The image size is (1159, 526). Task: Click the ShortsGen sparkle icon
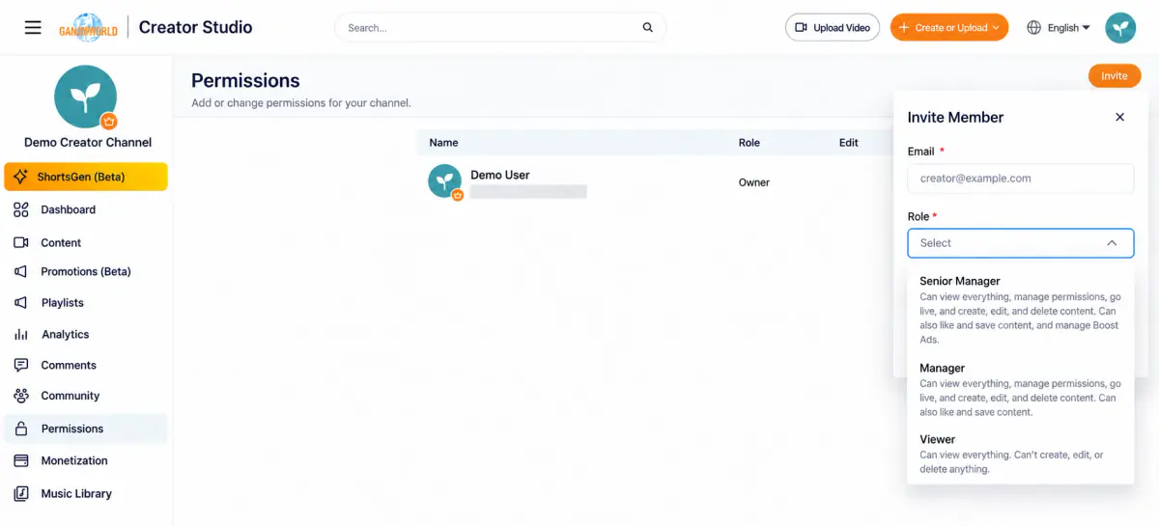pyautogui.click(x=21, y=177)
